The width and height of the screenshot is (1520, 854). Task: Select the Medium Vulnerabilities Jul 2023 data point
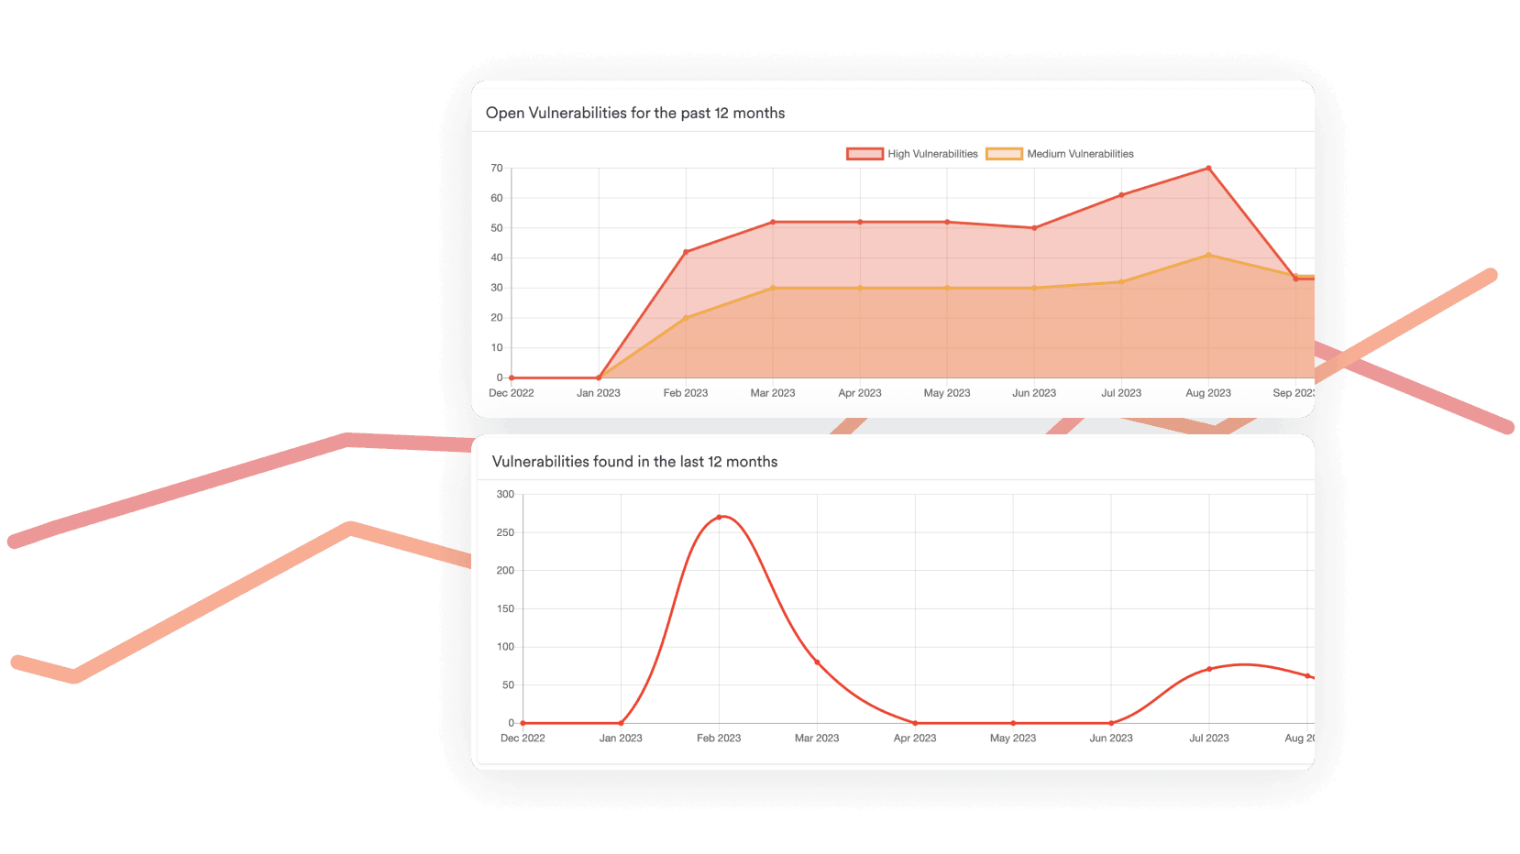1121,282
